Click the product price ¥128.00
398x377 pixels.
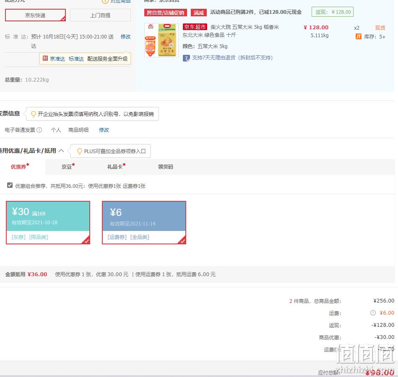[x=316, y=27]
